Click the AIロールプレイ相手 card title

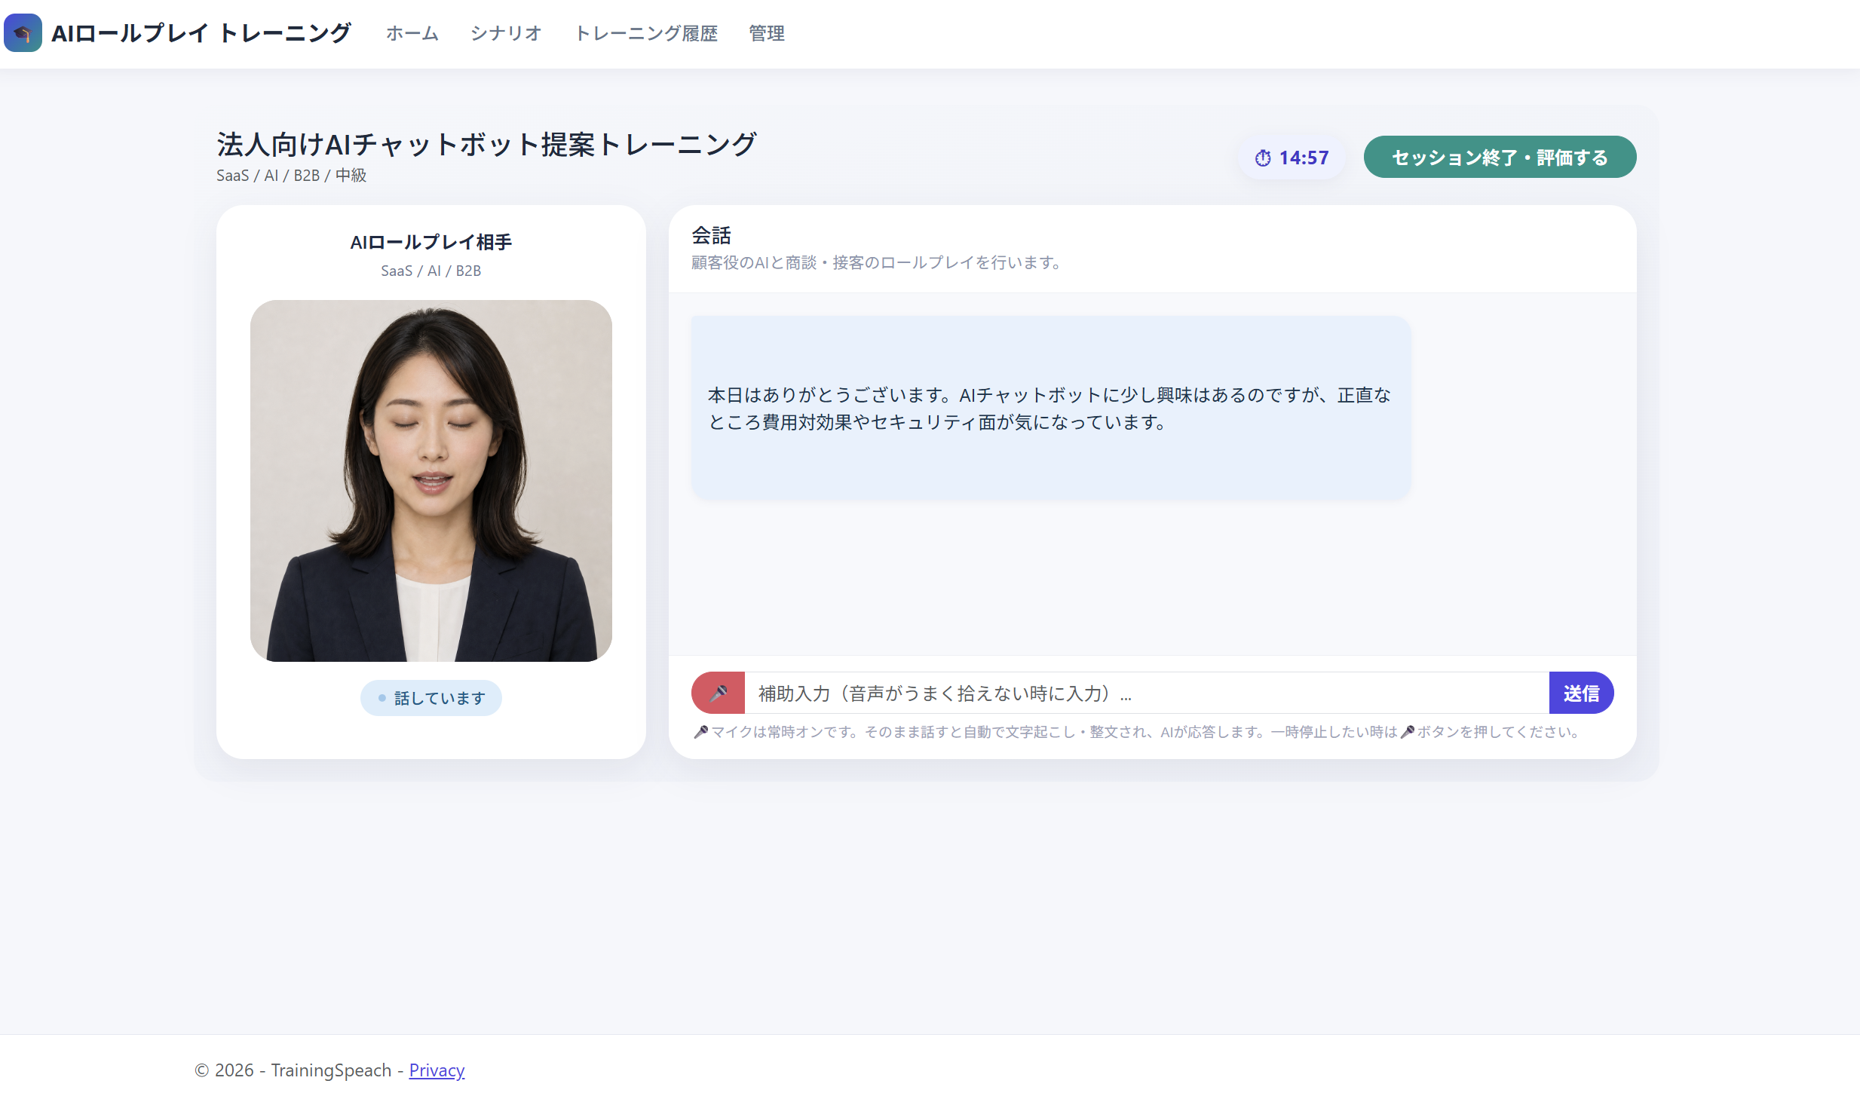point(431,242)
